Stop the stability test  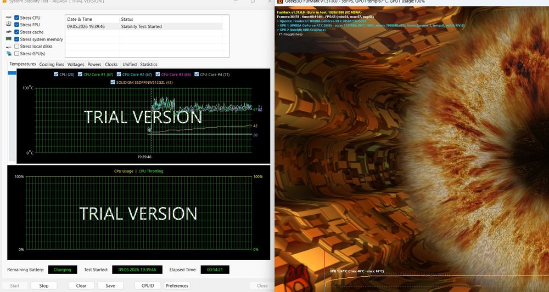44,285
